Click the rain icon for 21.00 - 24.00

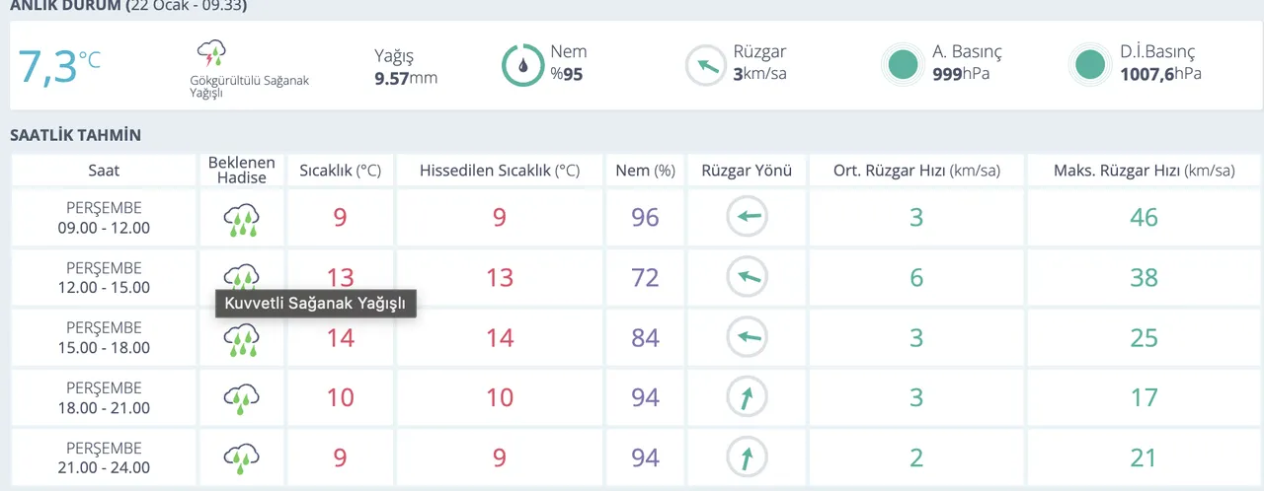(241, 457)
